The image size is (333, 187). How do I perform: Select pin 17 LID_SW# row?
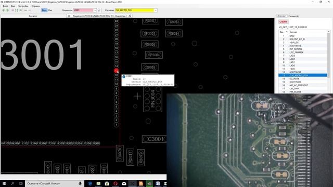point(303,88)
